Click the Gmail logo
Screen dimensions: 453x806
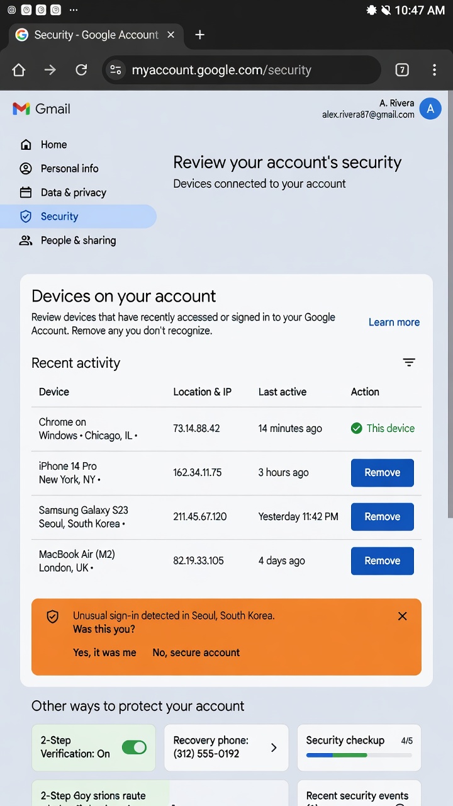42,109
